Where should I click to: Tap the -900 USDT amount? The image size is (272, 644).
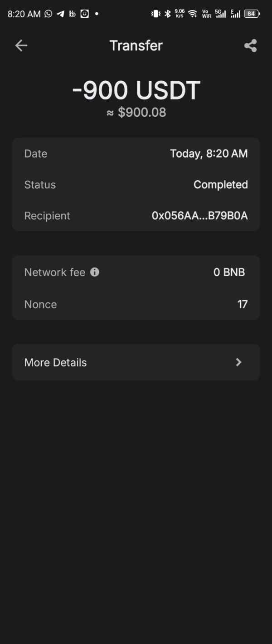(136, 90)
